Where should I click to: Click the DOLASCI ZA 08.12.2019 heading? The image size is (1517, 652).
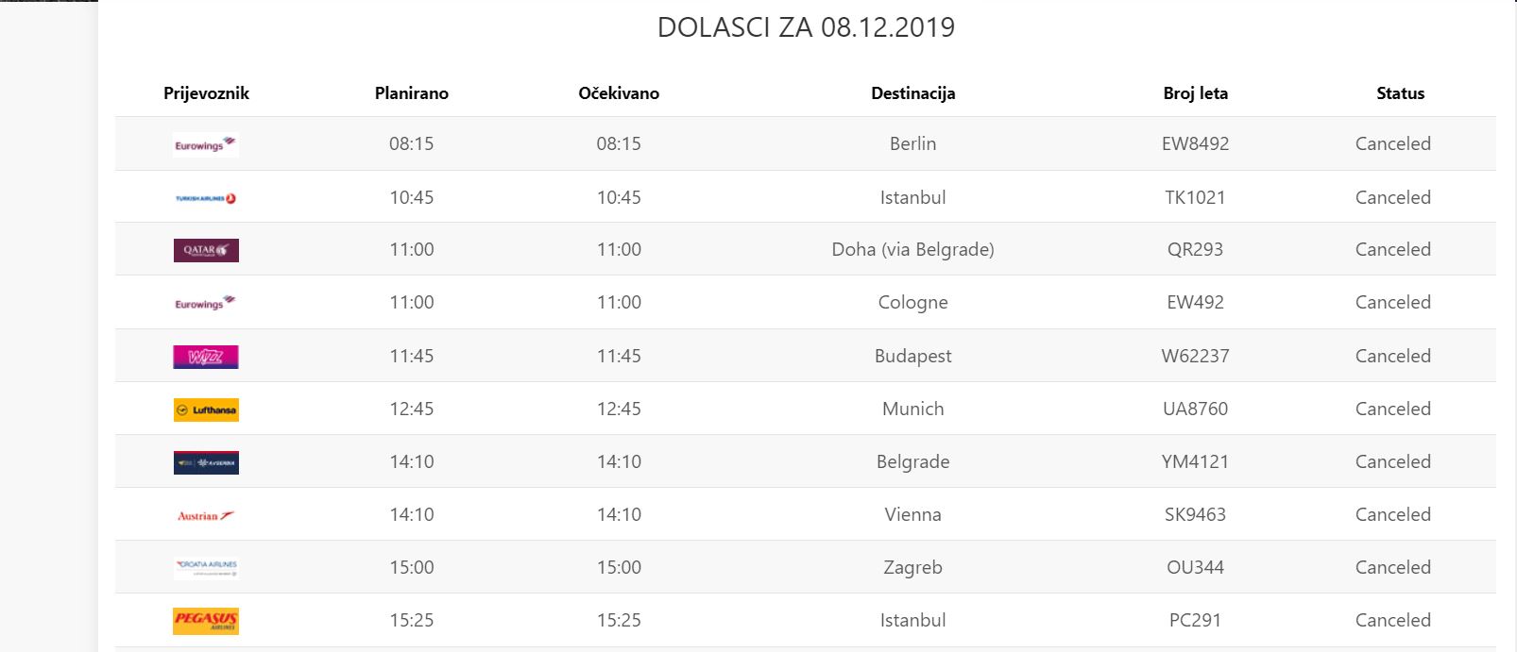(806, 27)
